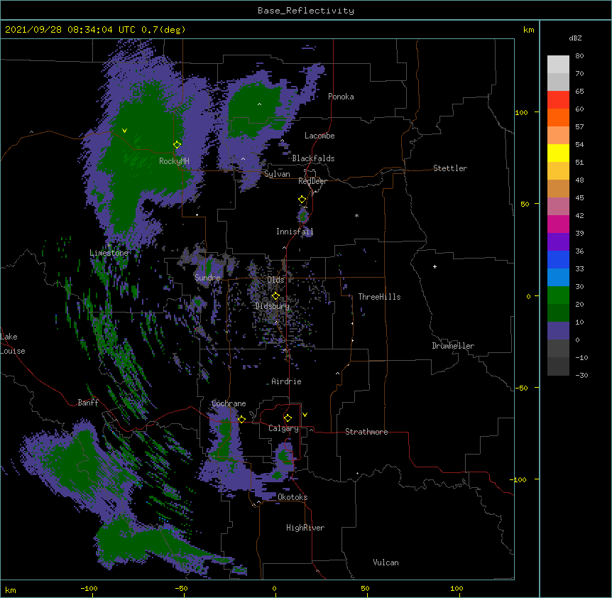Click the red 60 dBZ legend swatch
The height and width of the screenshot is (598, 612).
coord(558,100)
